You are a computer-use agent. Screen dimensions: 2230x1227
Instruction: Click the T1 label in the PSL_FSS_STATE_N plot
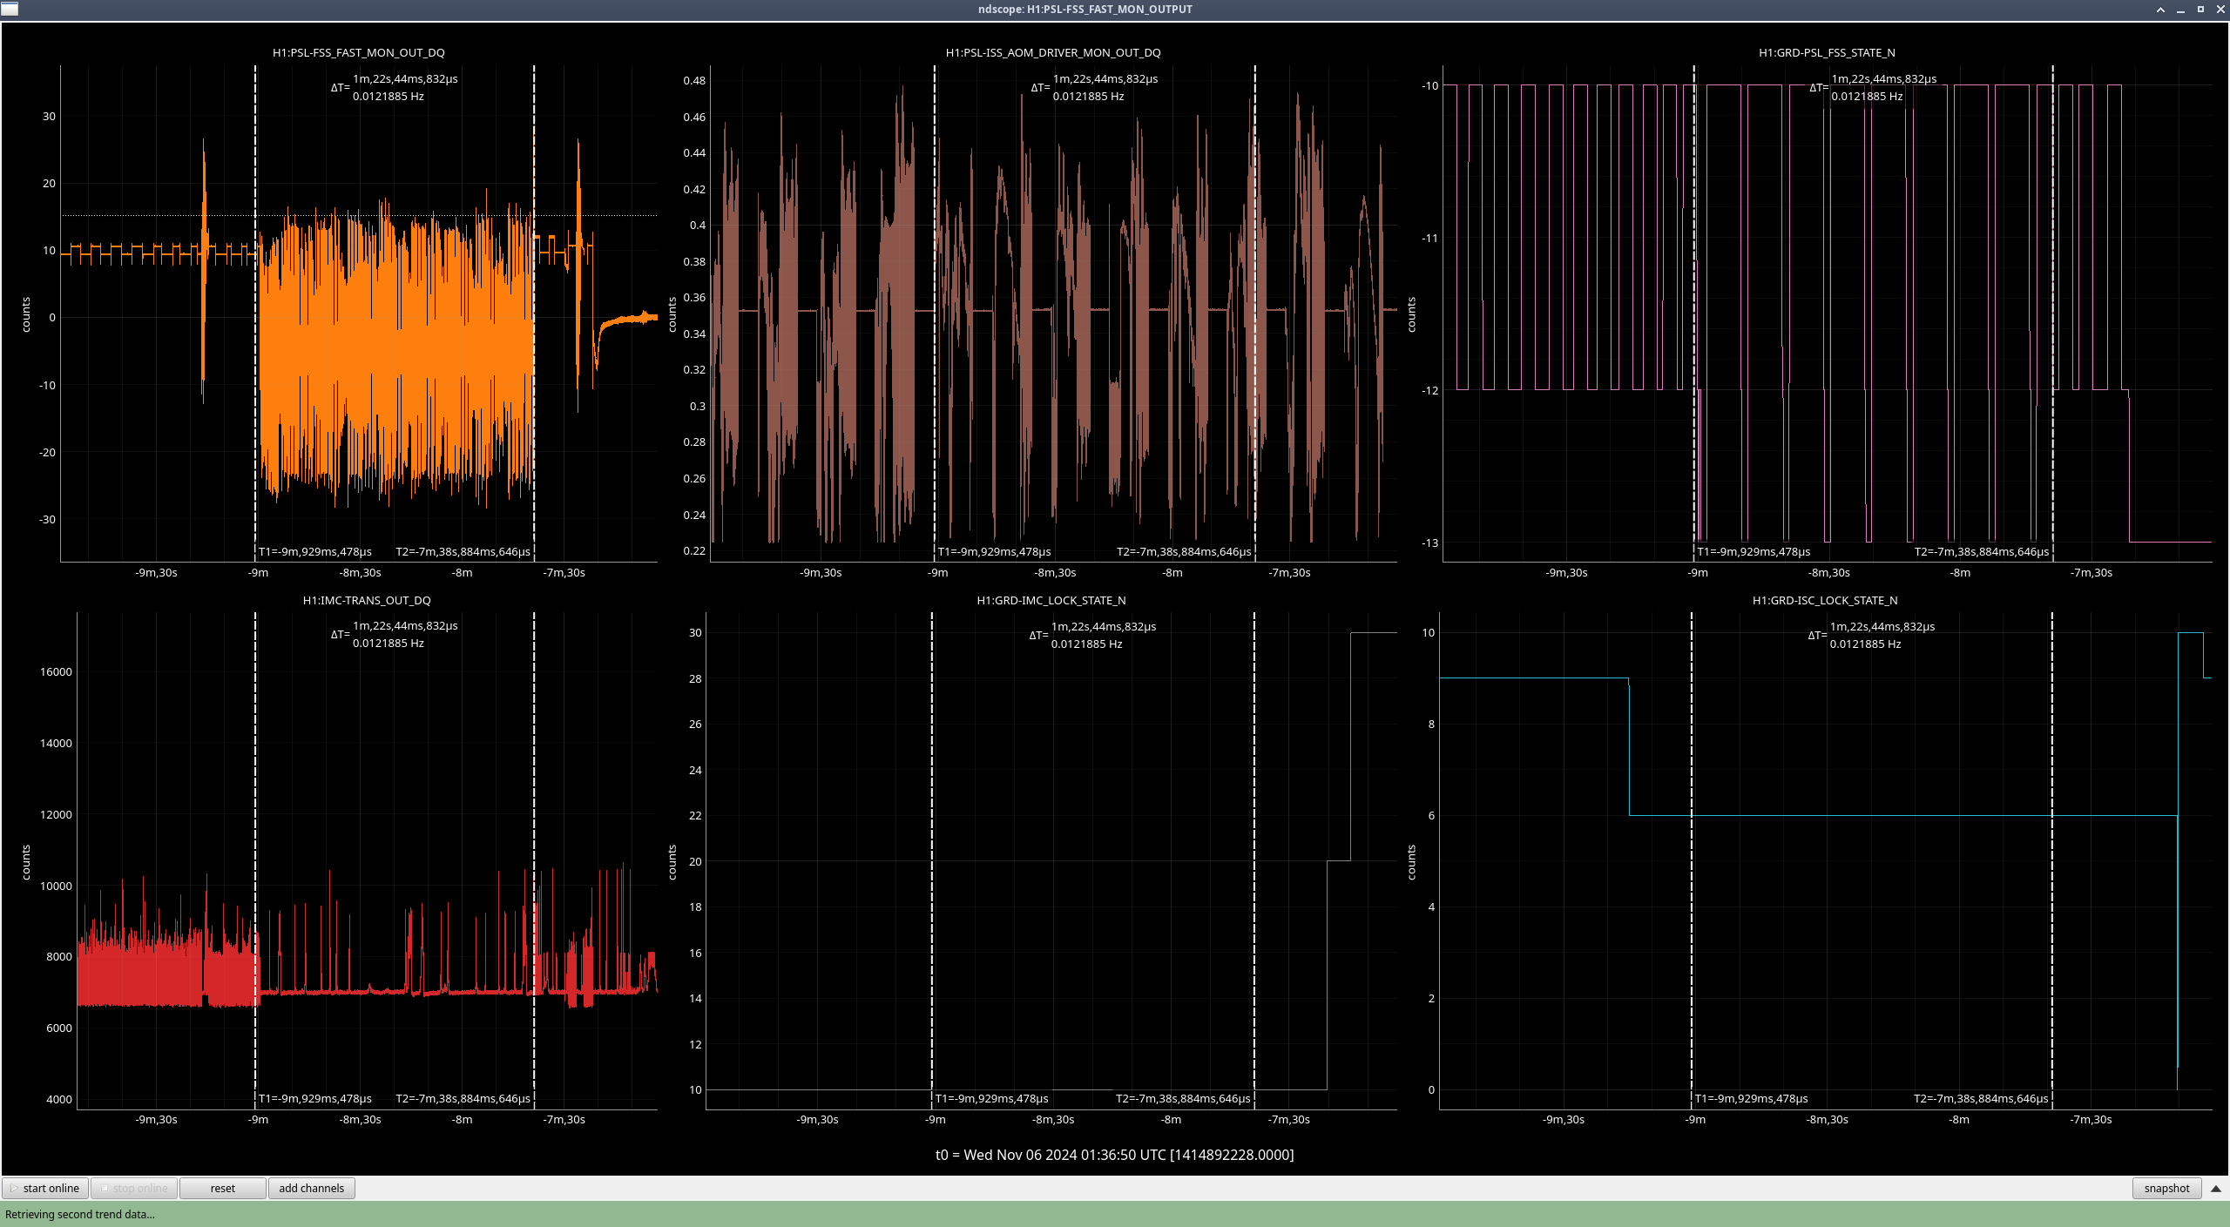[1754, 551]
